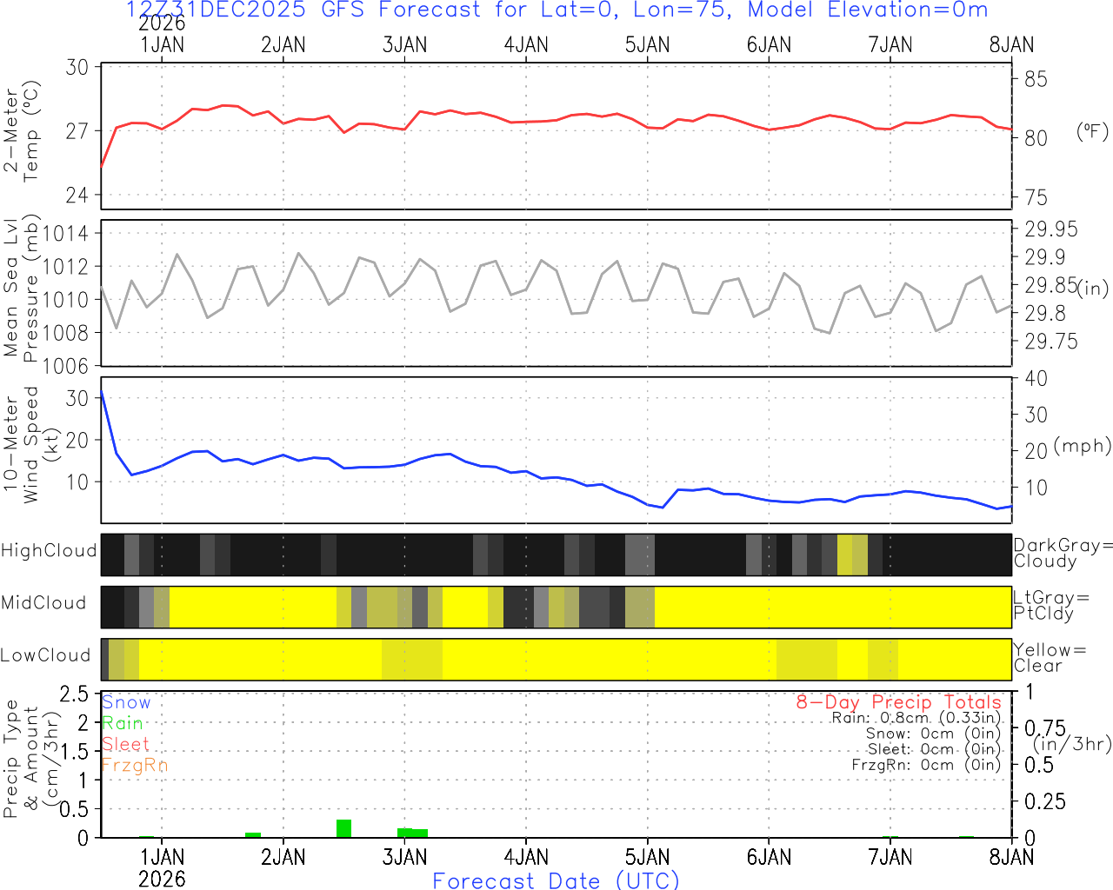Click the Forecast Date (UTC) axis title

click(556, 880)
